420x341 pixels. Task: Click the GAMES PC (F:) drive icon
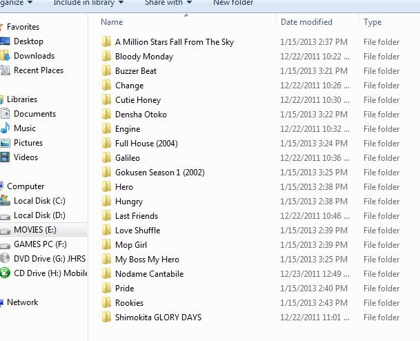click(x=5, y=246)
